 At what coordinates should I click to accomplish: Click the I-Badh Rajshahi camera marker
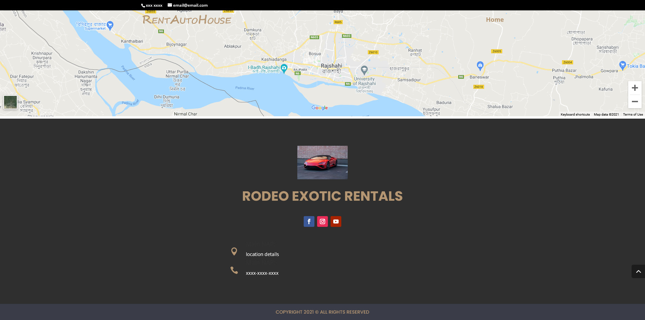284,68
